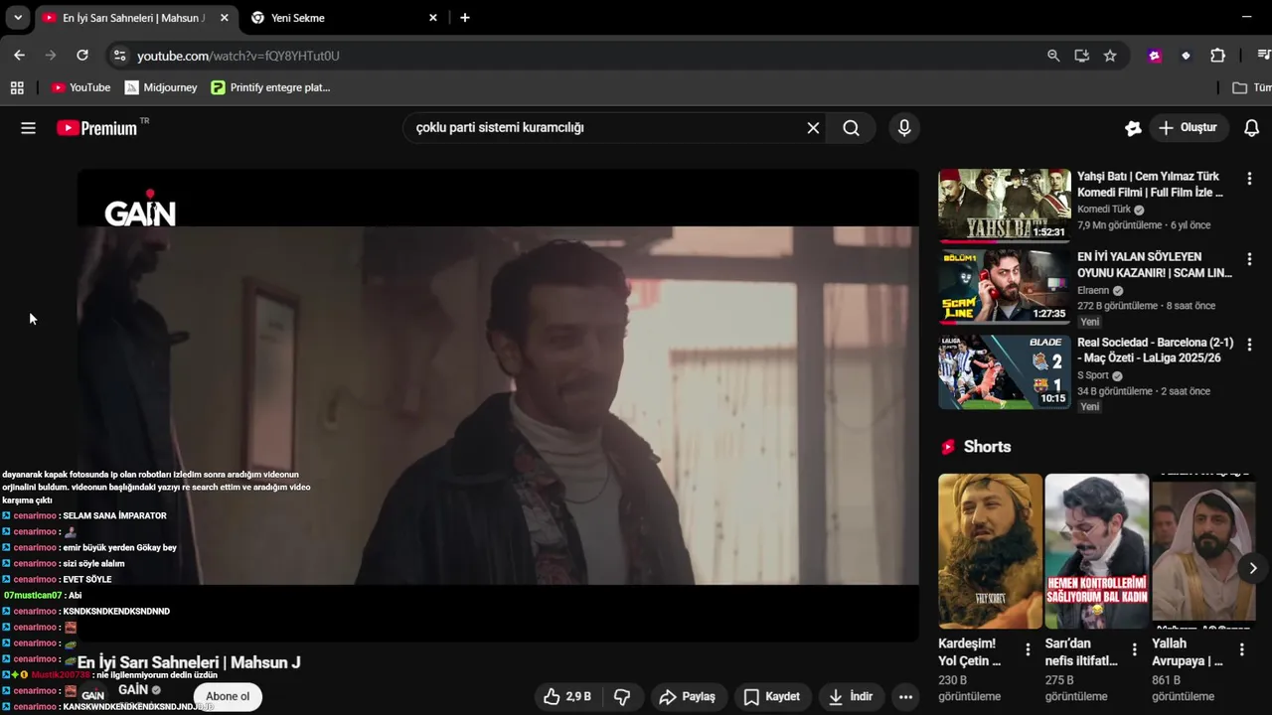Click the install/cast icon in address bar
This screenshot has width=1272, height=715.
point(1082,56)
